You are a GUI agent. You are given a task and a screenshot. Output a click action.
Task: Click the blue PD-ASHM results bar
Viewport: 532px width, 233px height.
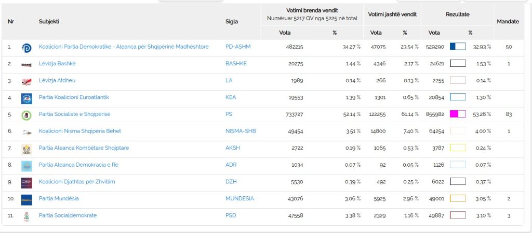[458, 46]
